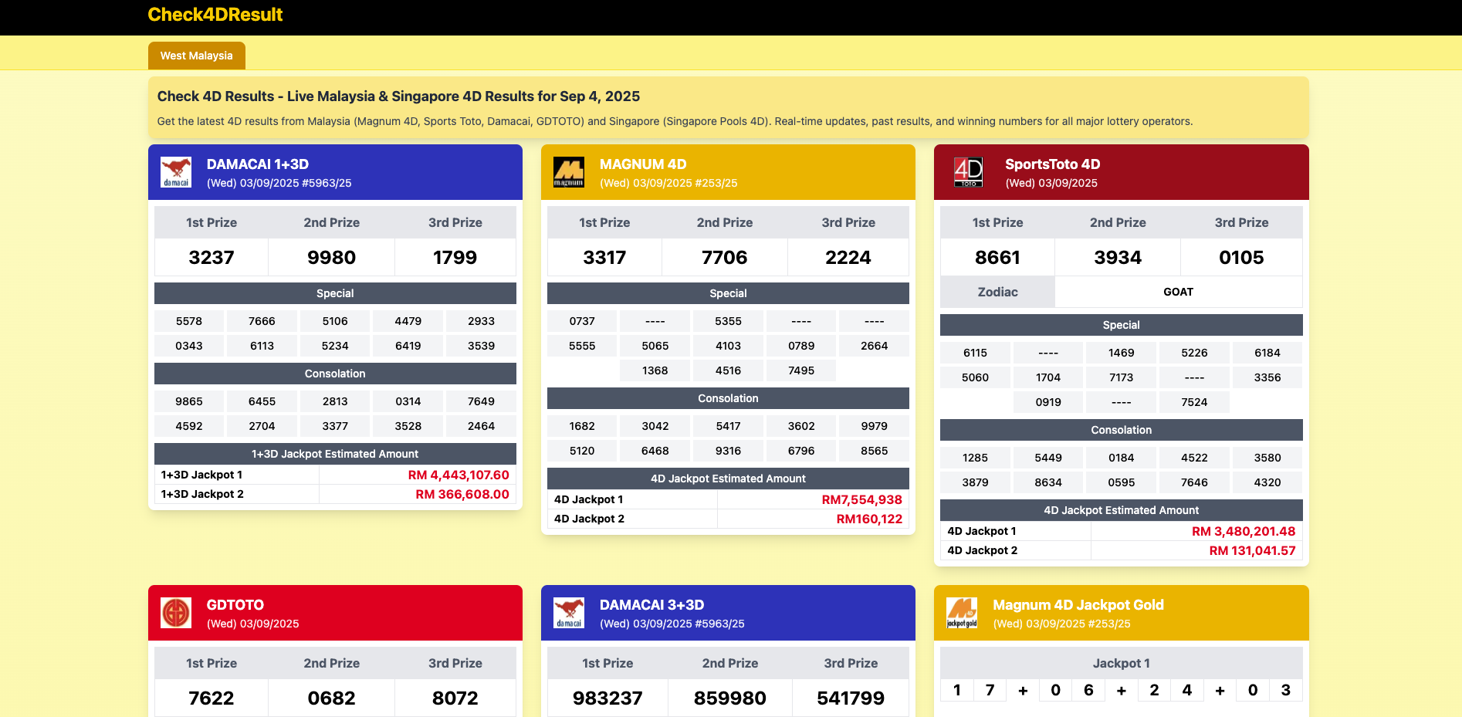Click the Damacai logo in 3+3D card

coord(569,613)
